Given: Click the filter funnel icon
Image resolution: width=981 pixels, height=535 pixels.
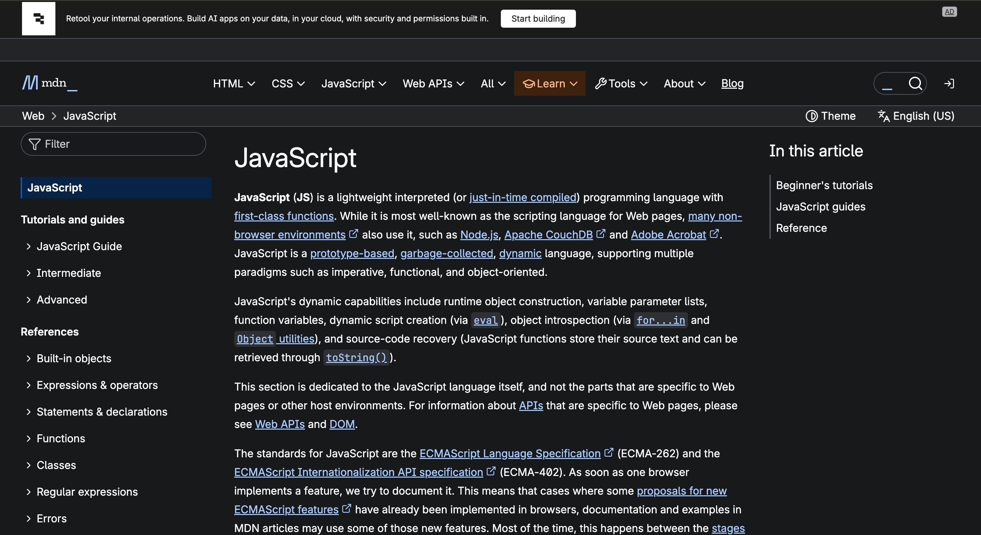Looking at the screenshot, I should 34,144.
